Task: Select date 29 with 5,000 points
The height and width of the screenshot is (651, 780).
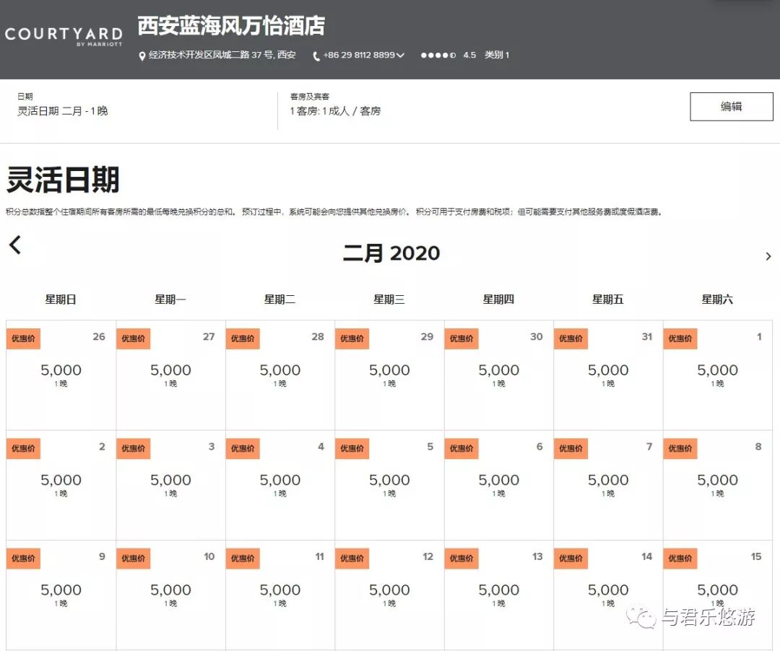Action: (389, 375)
